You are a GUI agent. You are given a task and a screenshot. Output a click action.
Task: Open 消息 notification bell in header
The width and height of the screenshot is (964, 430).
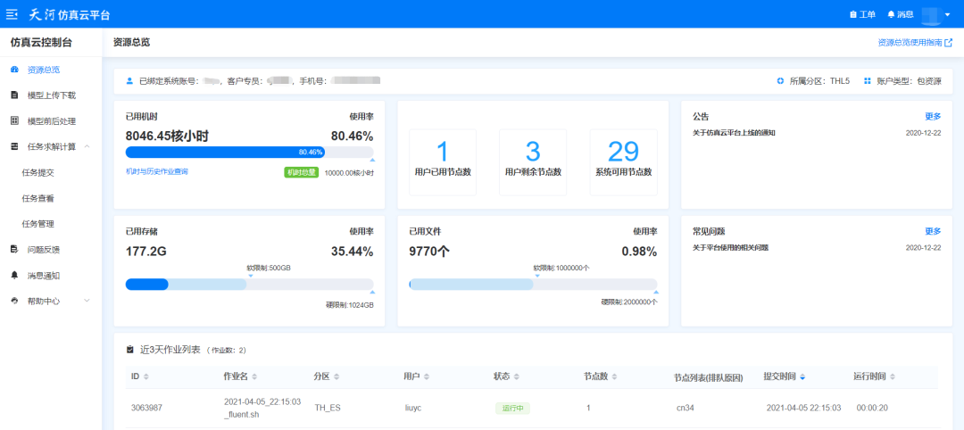[x=891, y=14]
